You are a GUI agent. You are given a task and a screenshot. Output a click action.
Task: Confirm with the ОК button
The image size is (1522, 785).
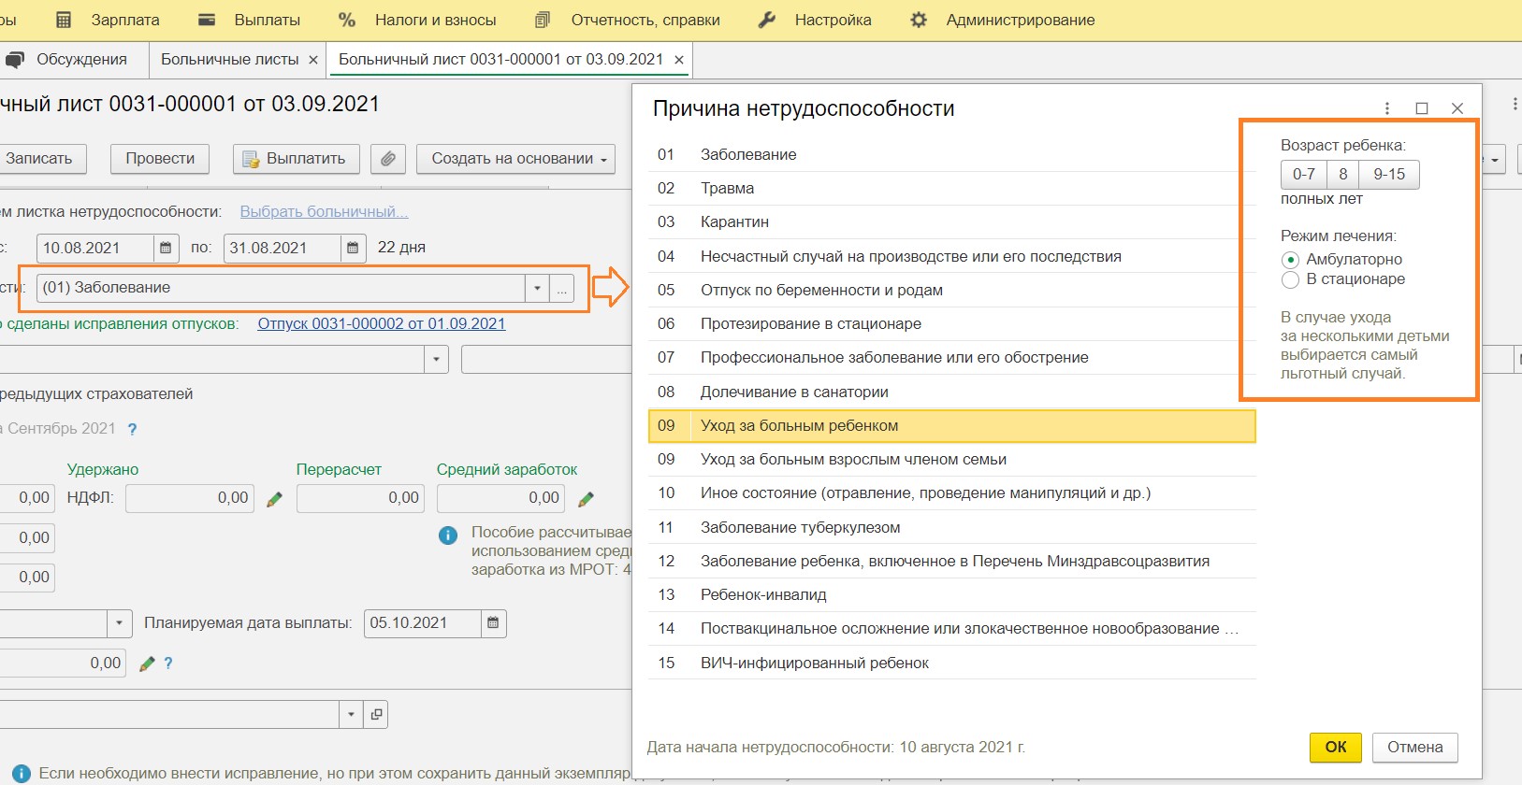click(x=1336, y=747)
